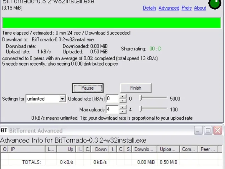Image resolution: width=225 pixels, height=169 pixels.
Task: Open the Prefs link
Action: point(186,8)
